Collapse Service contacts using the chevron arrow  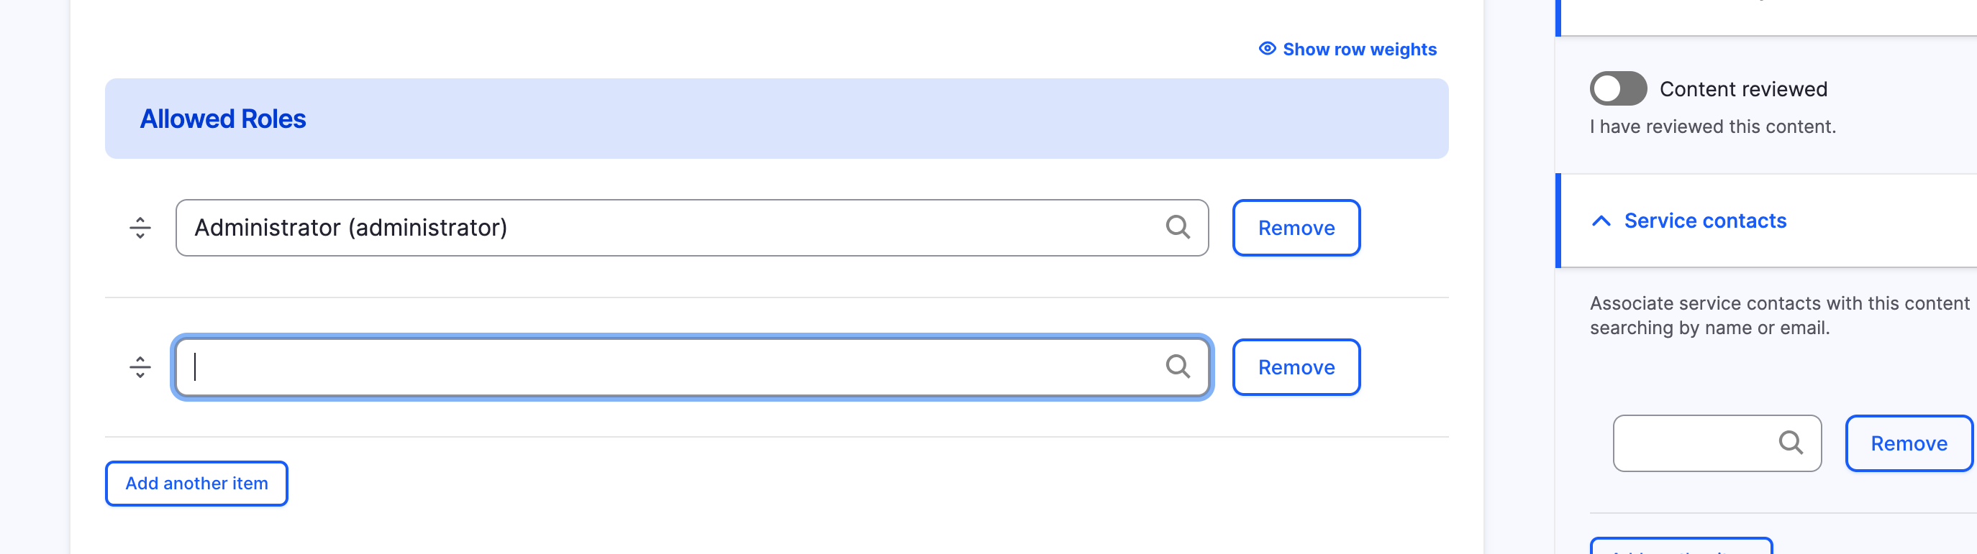[x=1601, y=221]
